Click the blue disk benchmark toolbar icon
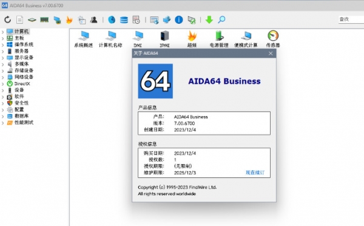Viewport: 364px width, 226px height. point(112,20)
